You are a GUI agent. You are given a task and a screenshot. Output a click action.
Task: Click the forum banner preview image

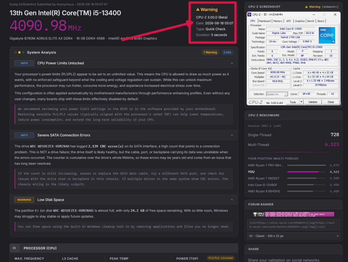point(294,214)
